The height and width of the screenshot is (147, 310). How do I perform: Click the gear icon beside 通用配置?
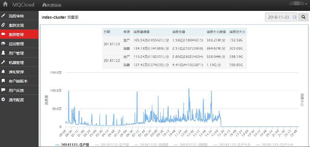coord(3,99)
